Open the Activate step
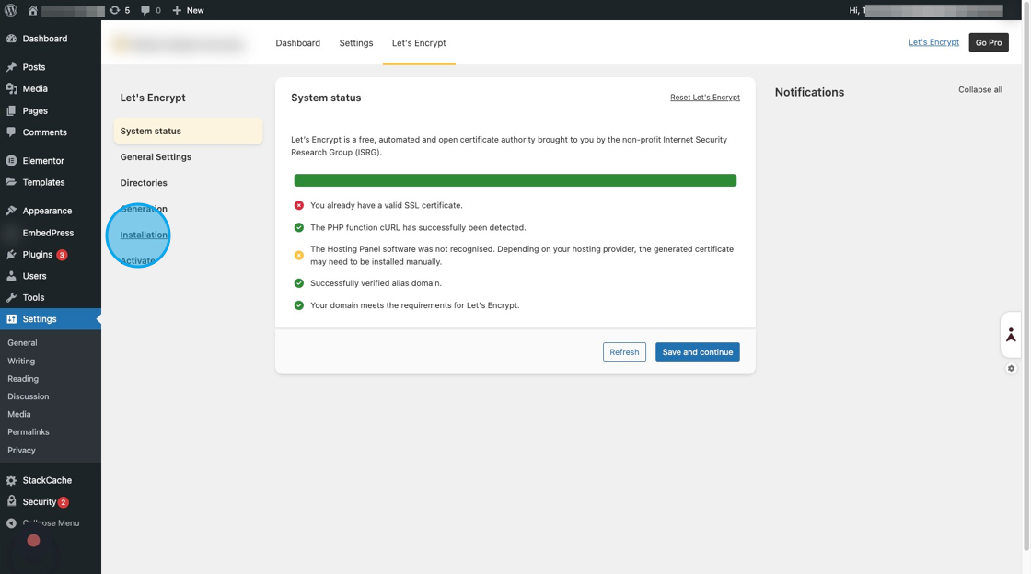This screenshot has height=574, width=1031. tap(137, 260)
